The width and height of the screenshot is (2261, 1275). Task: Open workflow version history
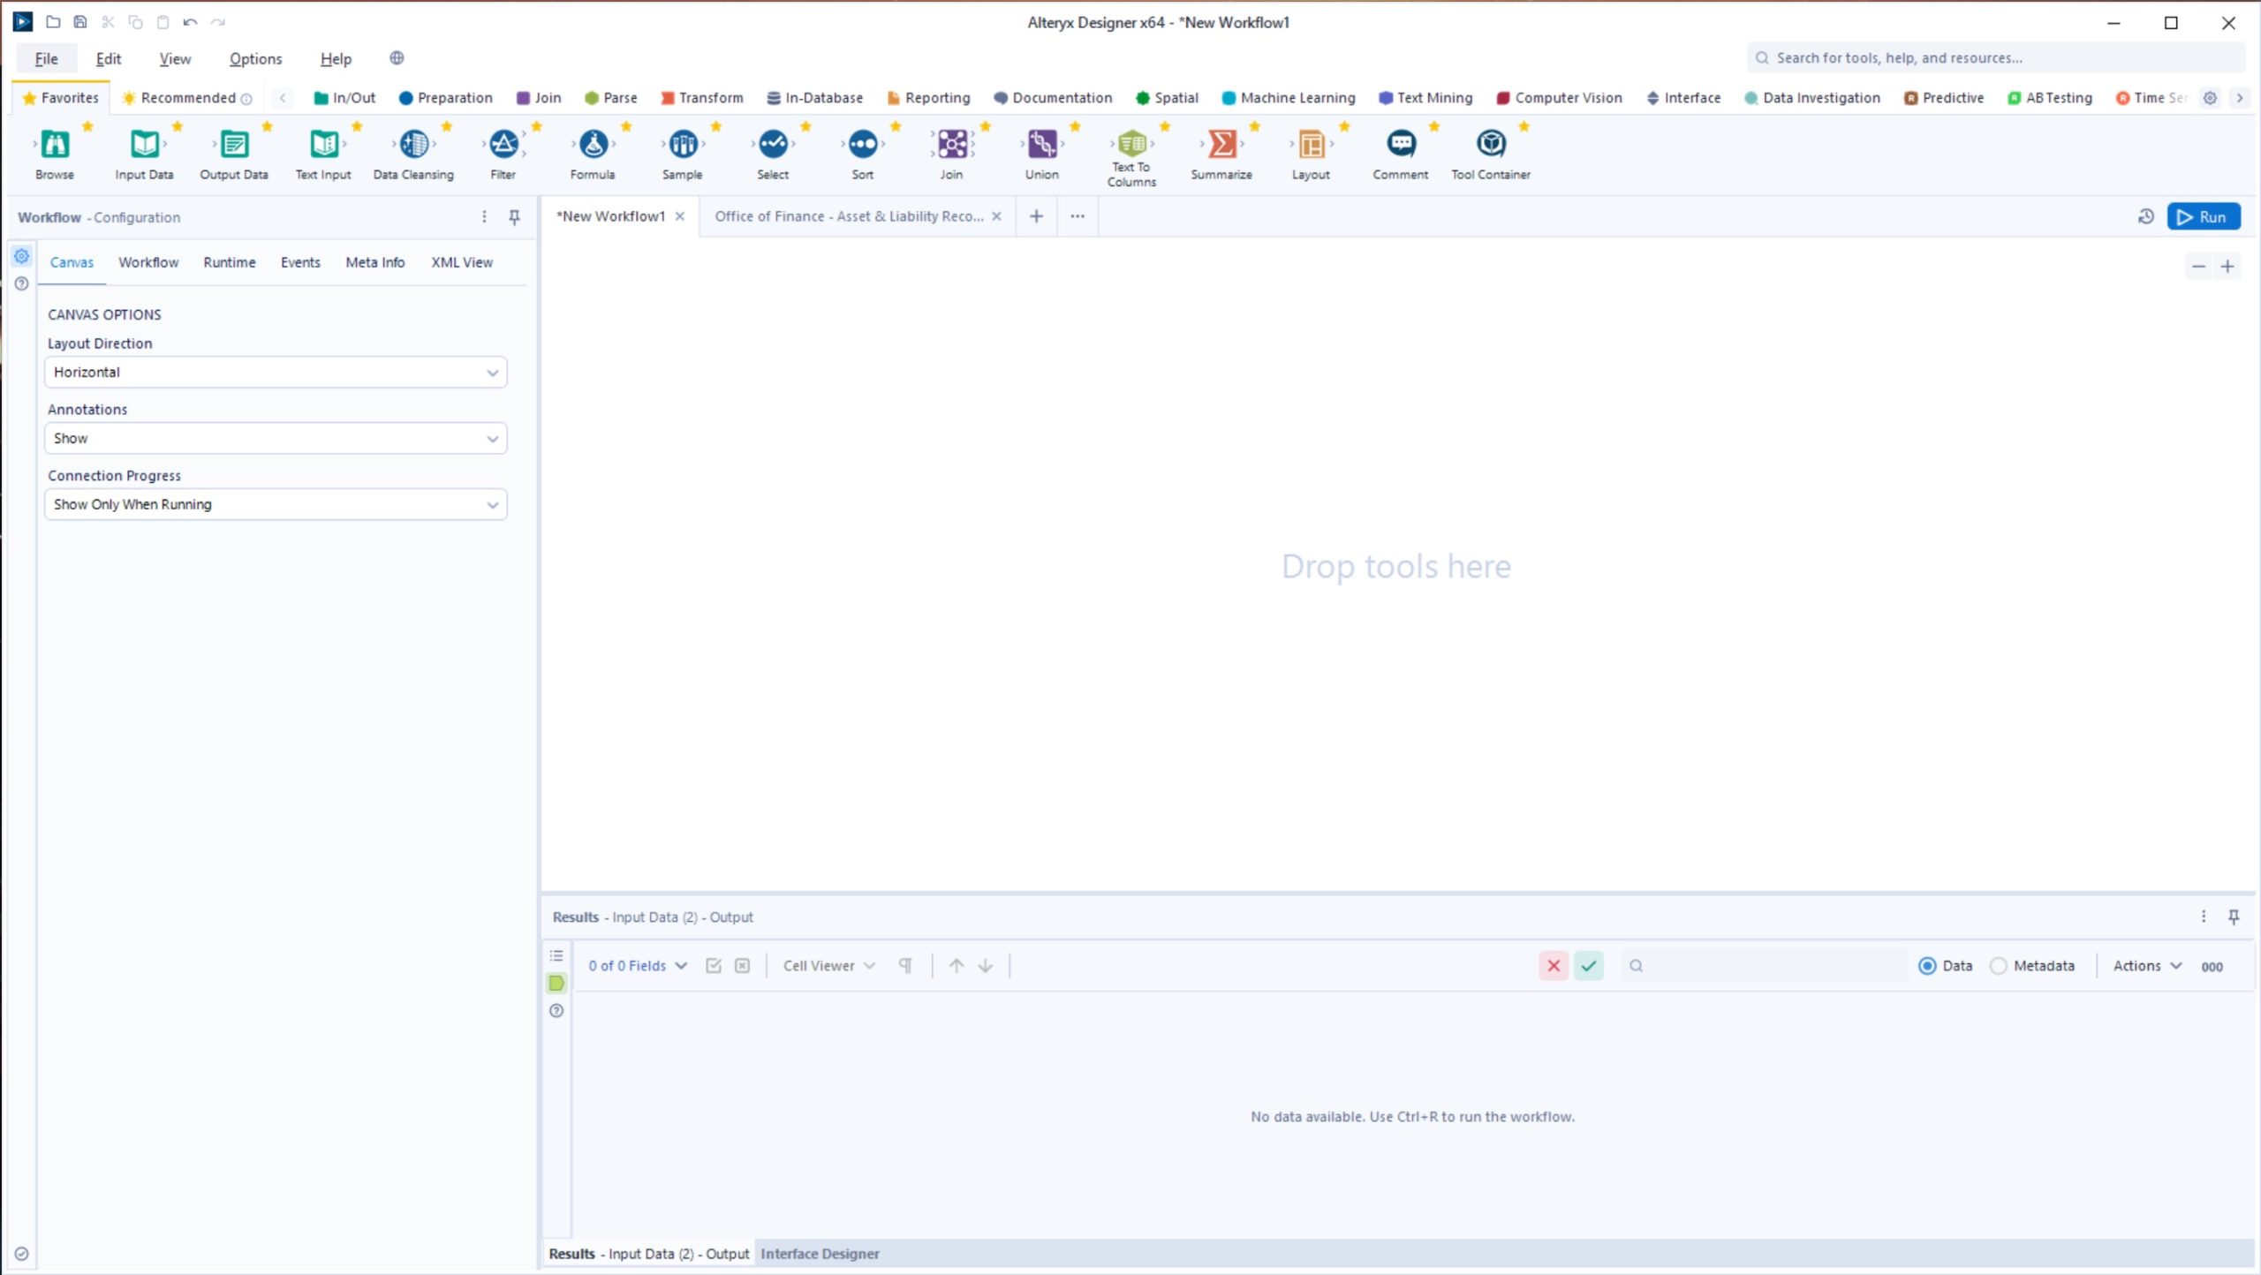coord(2146,215)
